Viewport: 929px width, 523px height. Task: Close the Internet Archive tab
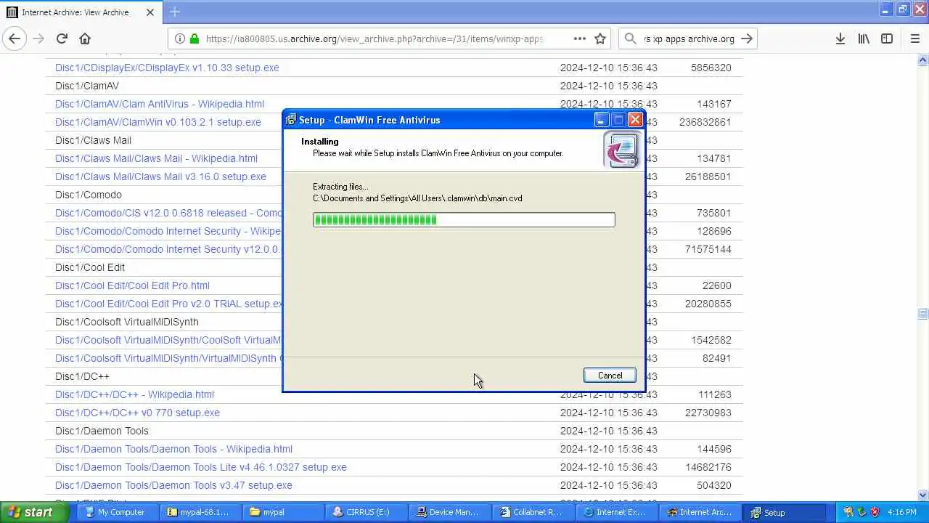pos(150,12)
